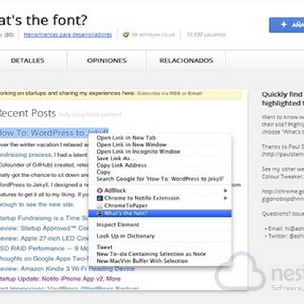304x304 pixels.
Task: Switch to the RELACIONADOS tab
Action: 186,60
